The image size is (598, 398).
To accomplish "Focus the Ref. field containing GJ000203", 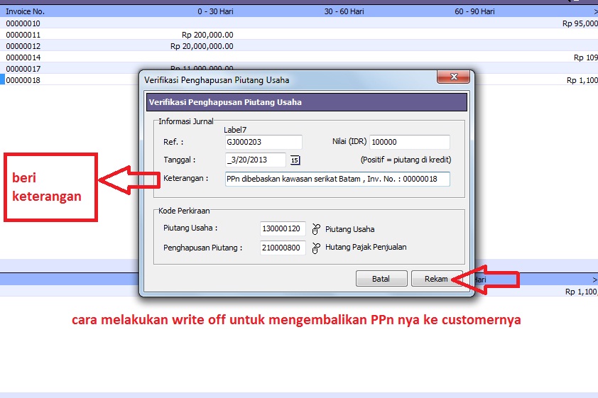I will (262, 142).
